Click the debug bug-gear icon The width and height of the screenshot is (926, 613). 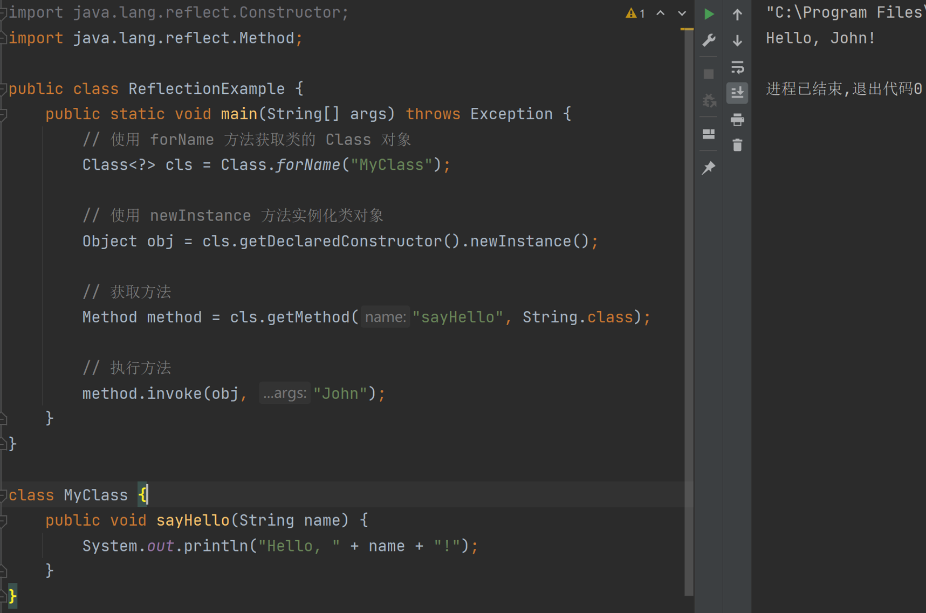click(709, 100)
